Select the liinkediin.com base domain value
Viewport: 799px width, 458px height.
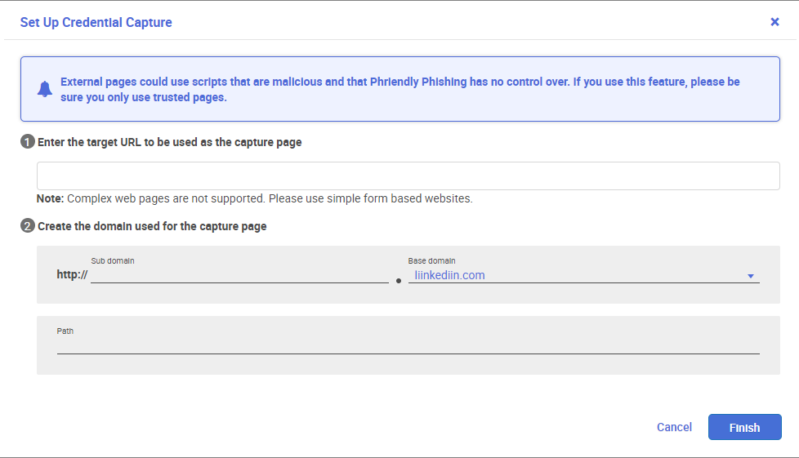coord(449,275)
